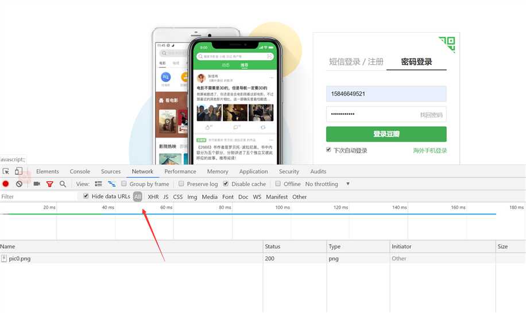
Task: Click the pic0.png file icon
Action: (x=3, y=258)
